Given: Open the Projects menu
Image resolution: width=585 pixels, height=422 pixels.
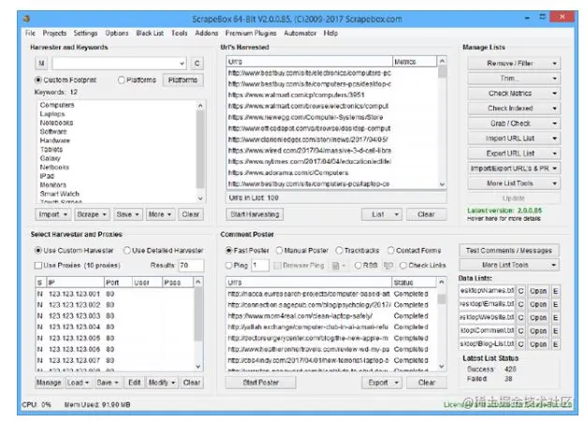Looking at the screenshot, I should (x=54, y=33).
